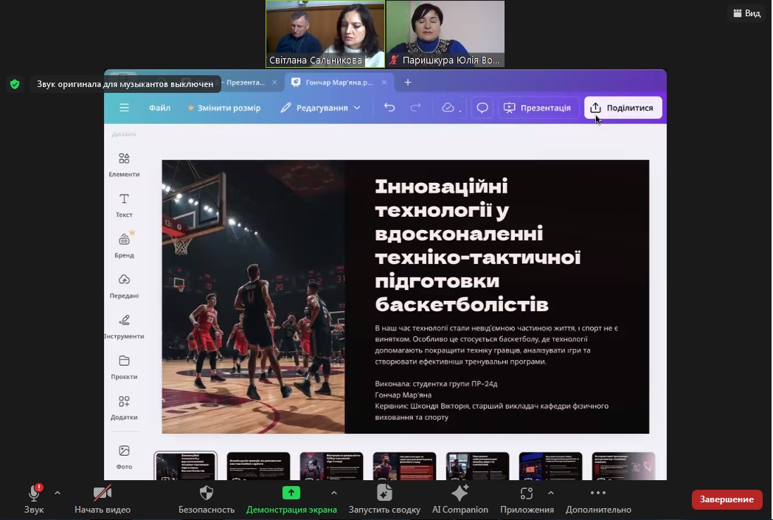Select the Текст tool in sidebar
This screenshot has height=520, width=773.
(124, 205)
